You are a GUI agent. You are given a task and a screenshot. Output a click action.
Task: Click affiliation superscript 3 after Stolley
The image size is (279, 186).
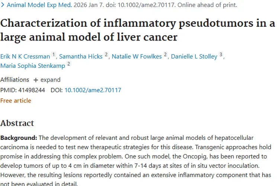(221, 55)
